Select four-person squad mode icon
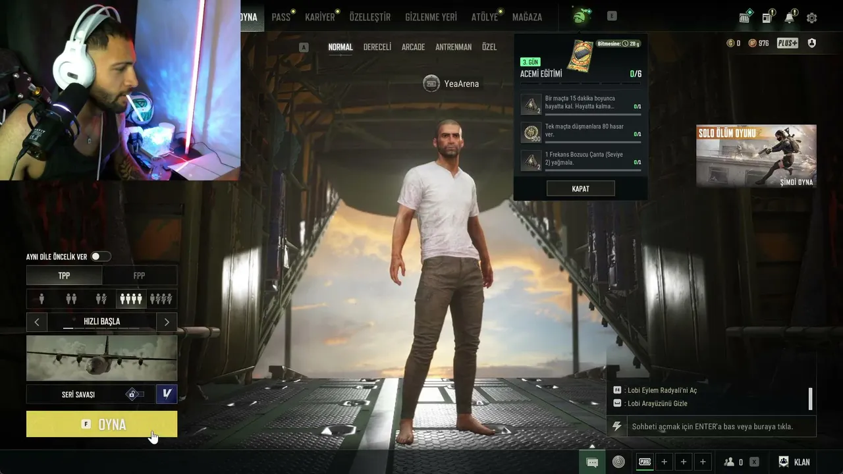This screenshot has height=474, width=843. click(x=131, y=299)
